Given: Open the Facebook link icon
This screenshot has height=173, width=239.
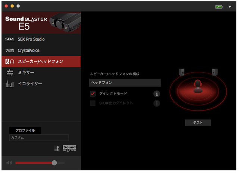Looking at the screenshot, I should [57, 148].
